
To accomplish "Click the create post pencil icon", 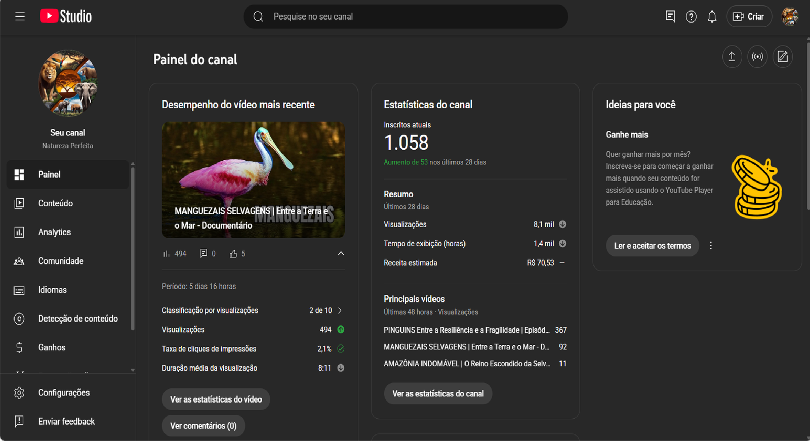I will point(783,57).
